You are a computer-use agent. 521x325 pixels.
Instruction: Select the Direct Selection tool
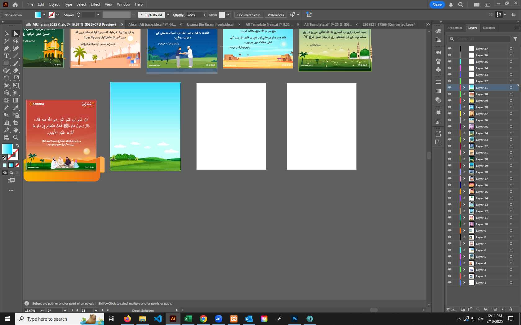pos(16,33)
